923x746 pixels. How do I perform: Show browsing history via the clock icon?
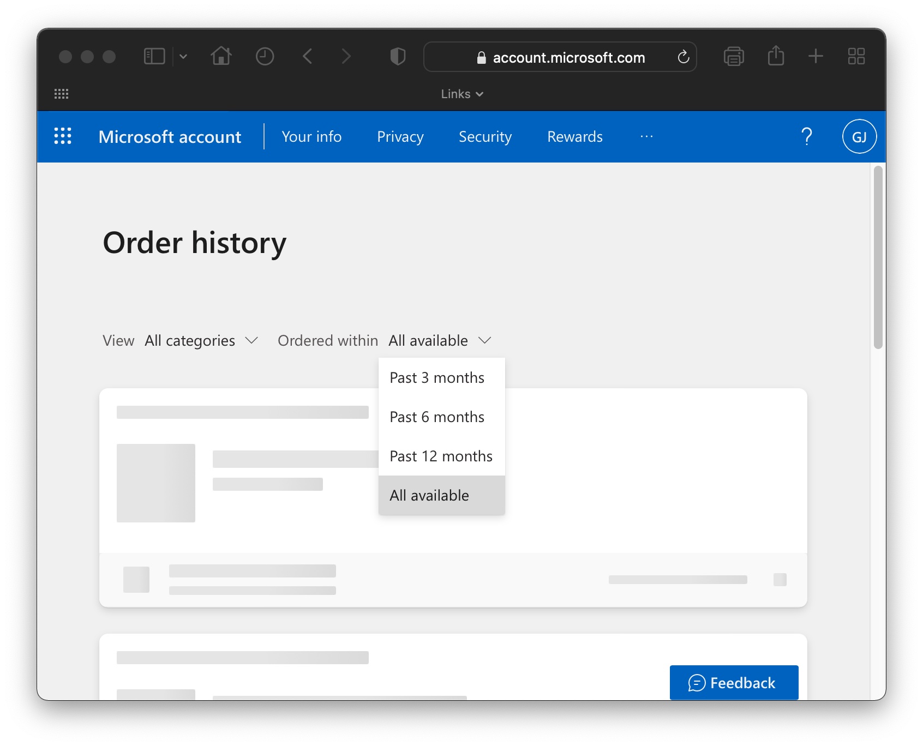pos(265,56)
